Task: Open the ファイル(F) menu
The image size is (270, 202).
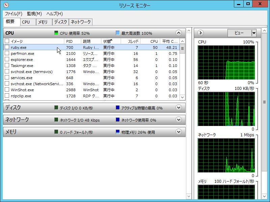Action: (13, 14)
